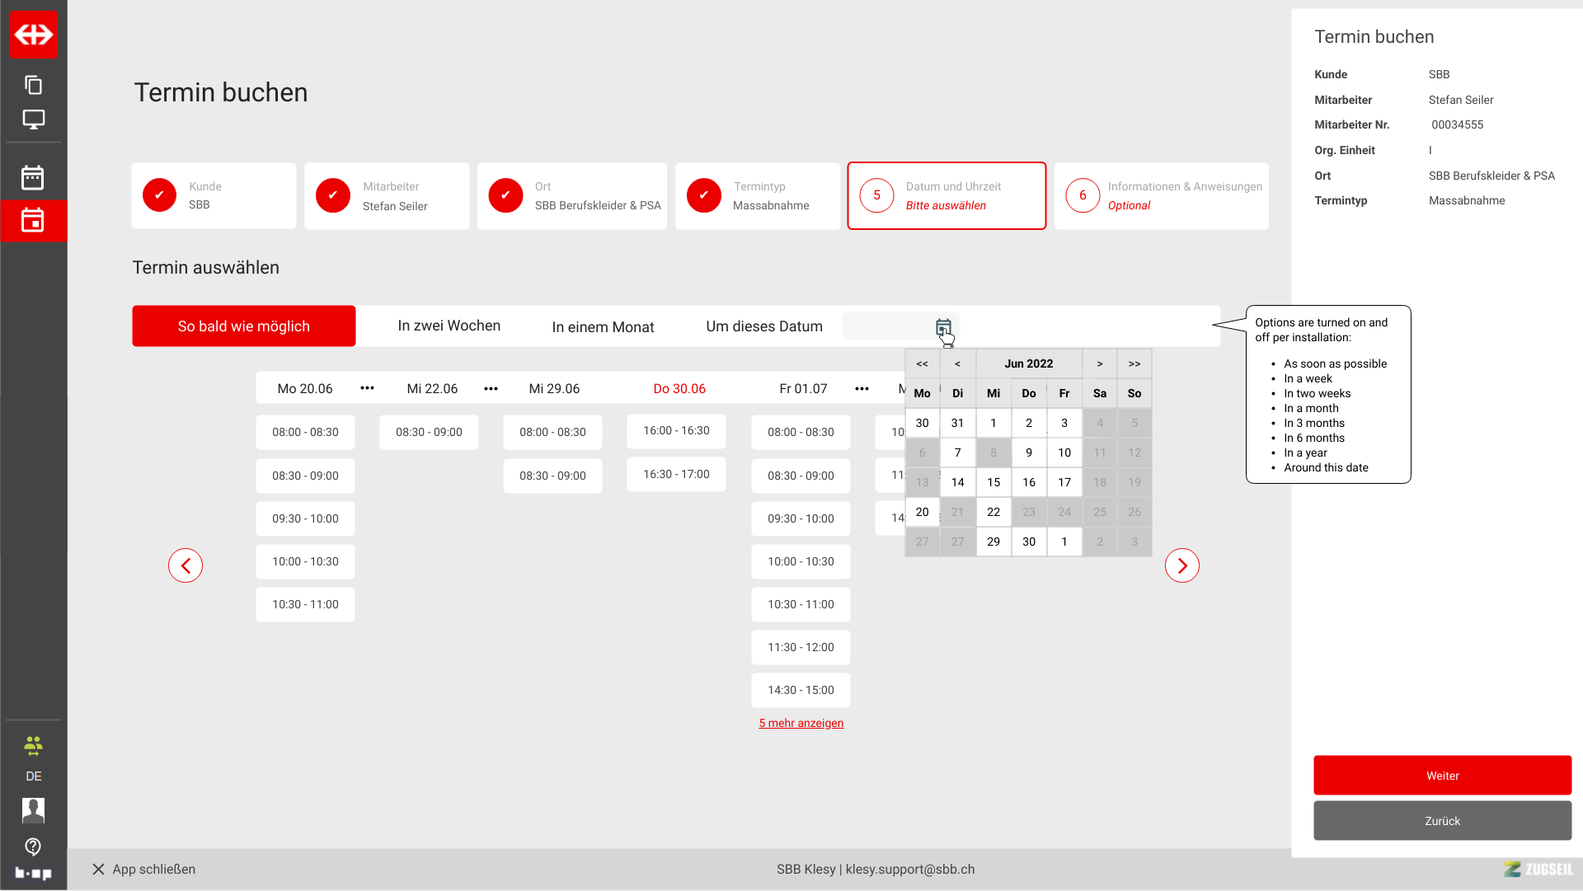Open the documents copy icon in sidebar
Screen dimensions: 1583x891
click(x=33, y=85)
